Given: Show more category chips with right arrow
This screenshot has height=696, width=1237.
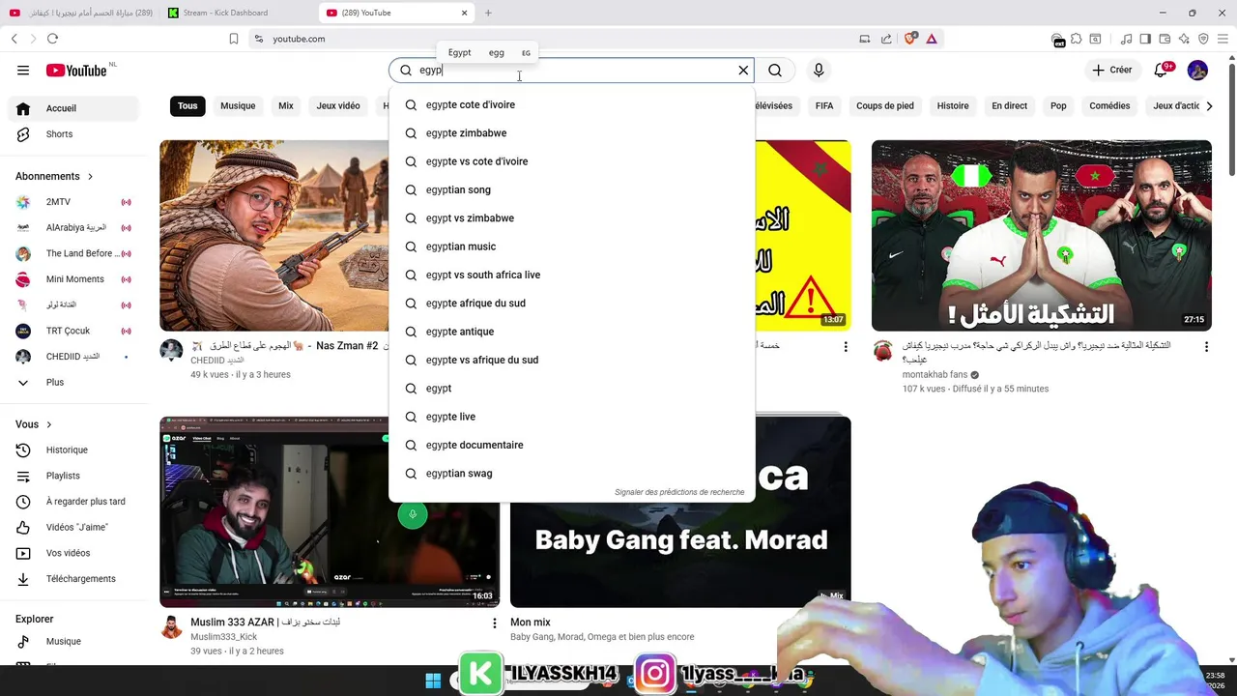Looking at the screenshot, I should [1209, 106].
